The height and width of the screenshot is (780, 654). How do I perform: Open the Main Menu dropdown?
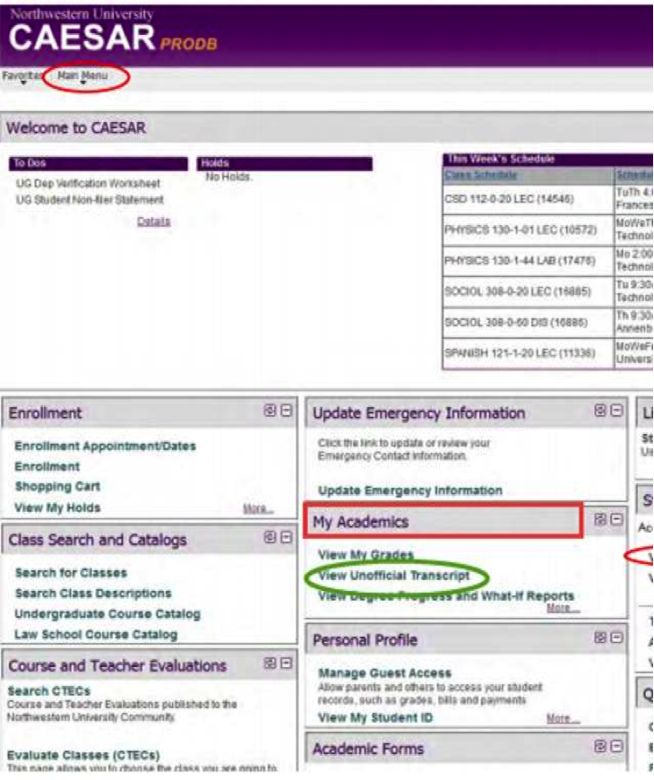pyautogui.click(x=82, y=75)
